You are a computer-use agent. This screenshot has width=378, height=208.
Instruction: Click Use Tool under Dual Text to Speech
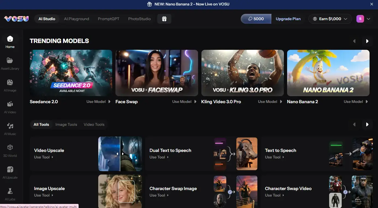coord(159,157)
